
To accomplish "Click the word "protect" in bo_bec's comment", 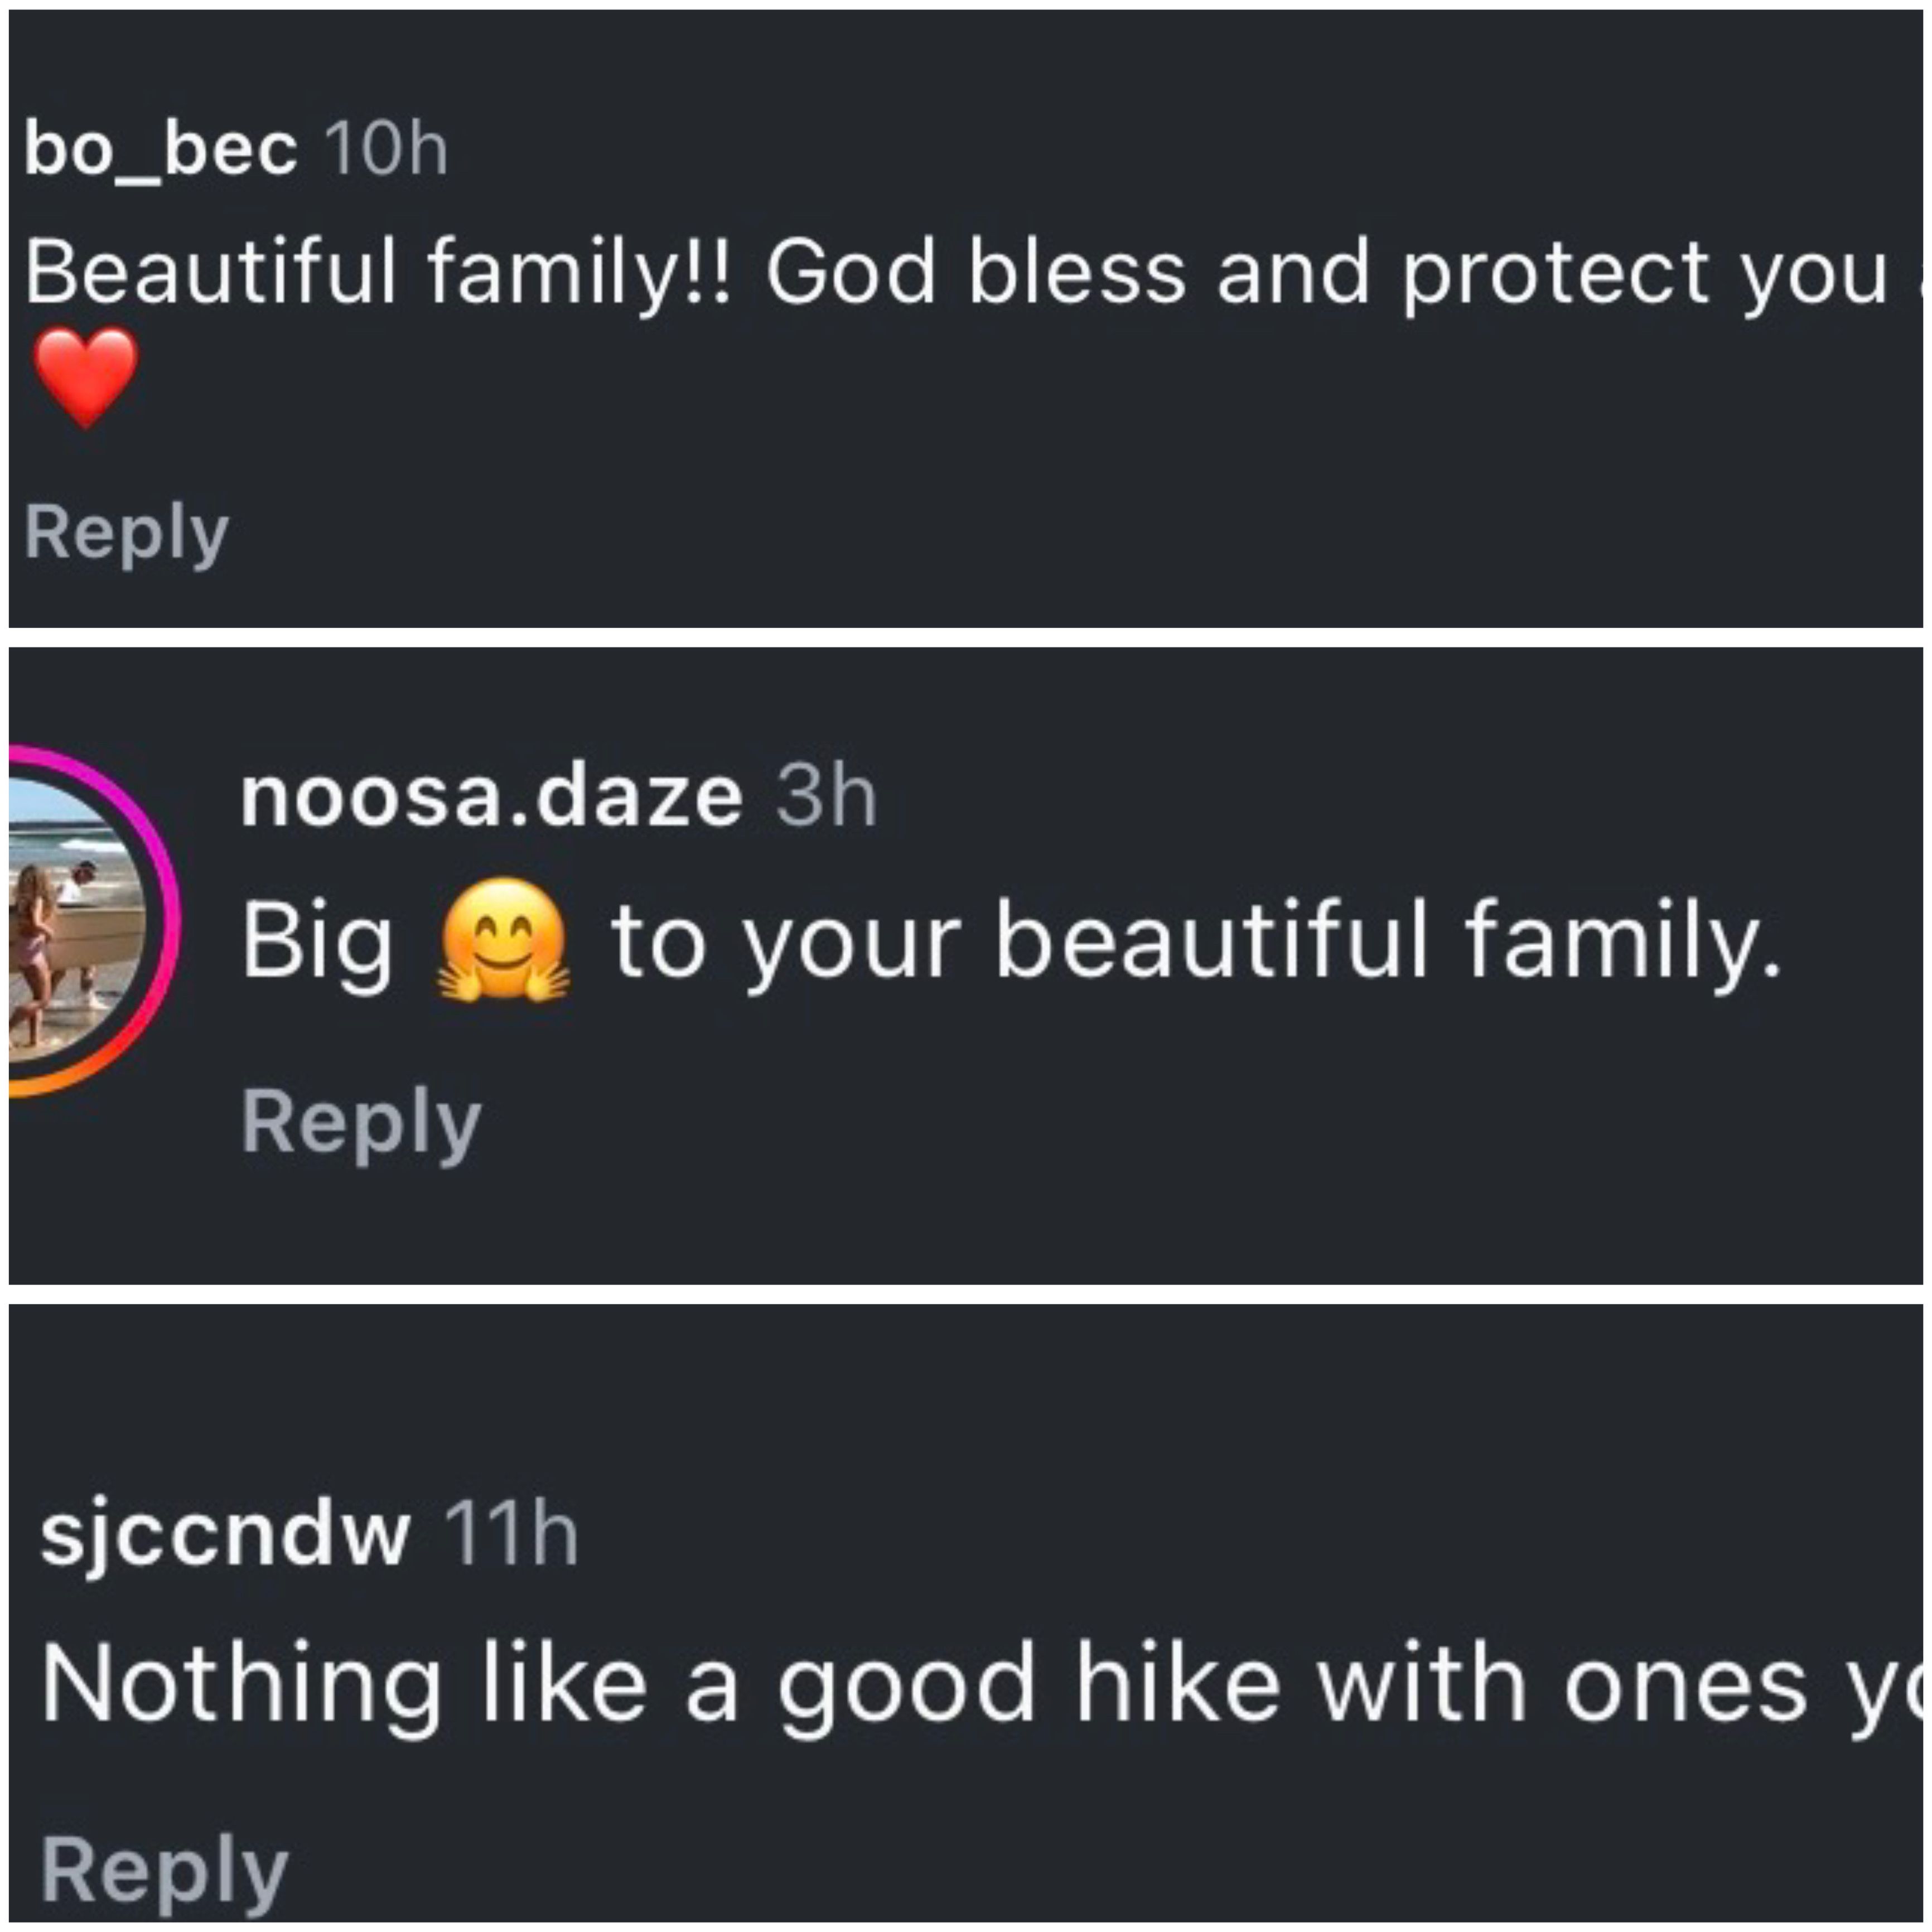I will pos(1555,273).
